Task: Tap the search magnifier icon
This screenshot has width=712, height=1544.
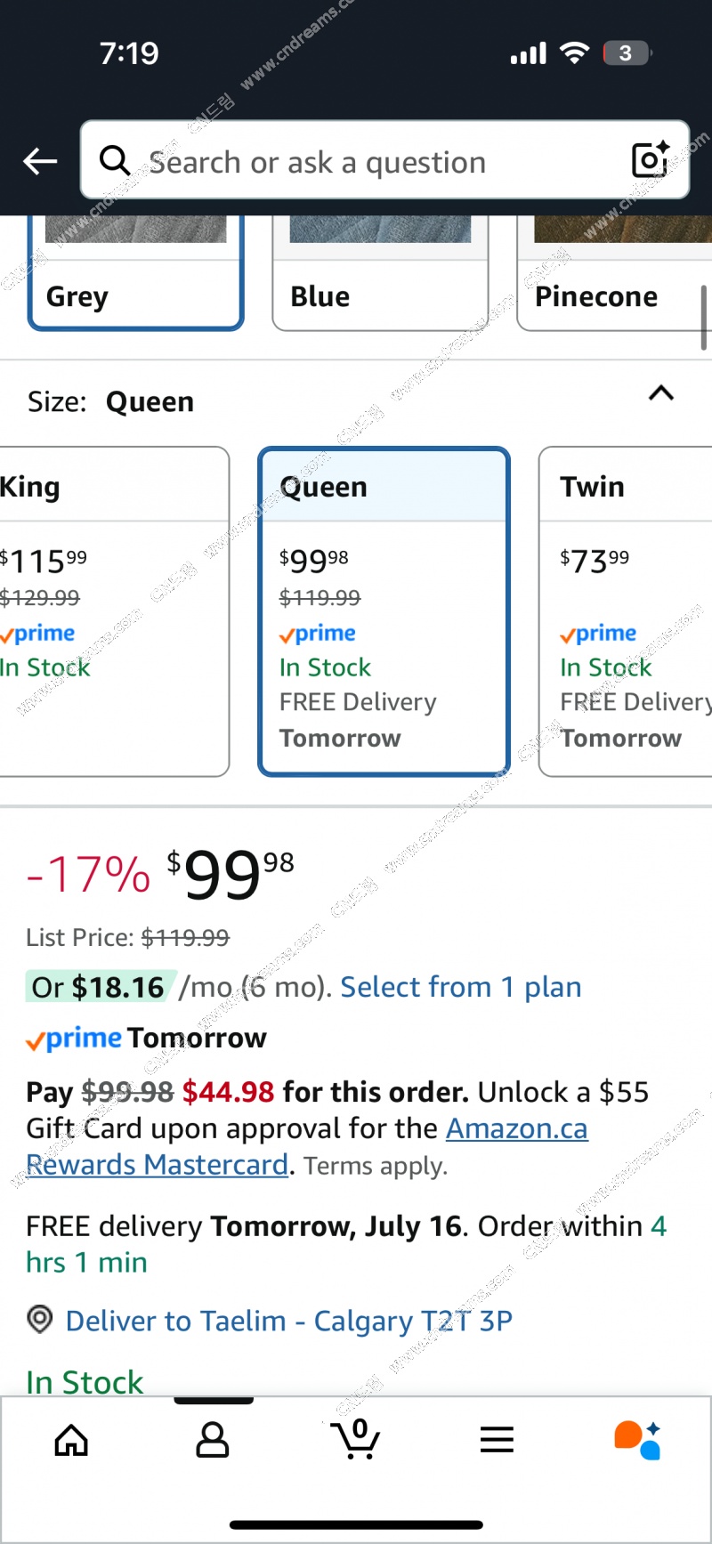Action: coord(115,161)
